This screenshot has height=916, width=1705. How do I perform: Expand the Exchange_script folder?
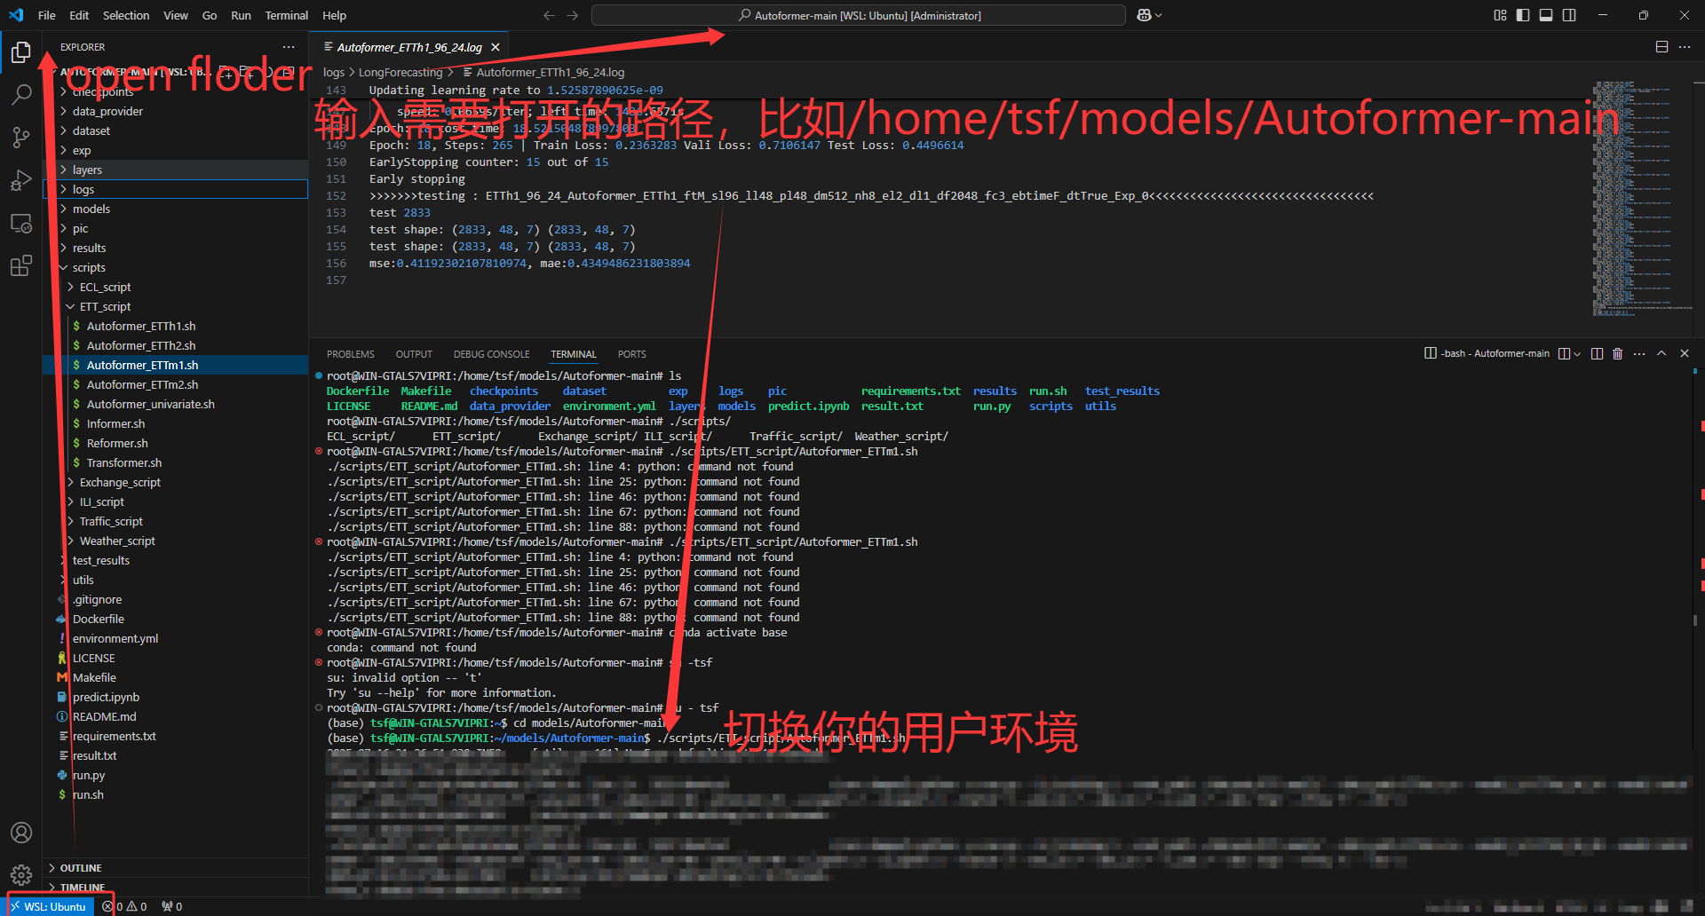tap(175, 482)
